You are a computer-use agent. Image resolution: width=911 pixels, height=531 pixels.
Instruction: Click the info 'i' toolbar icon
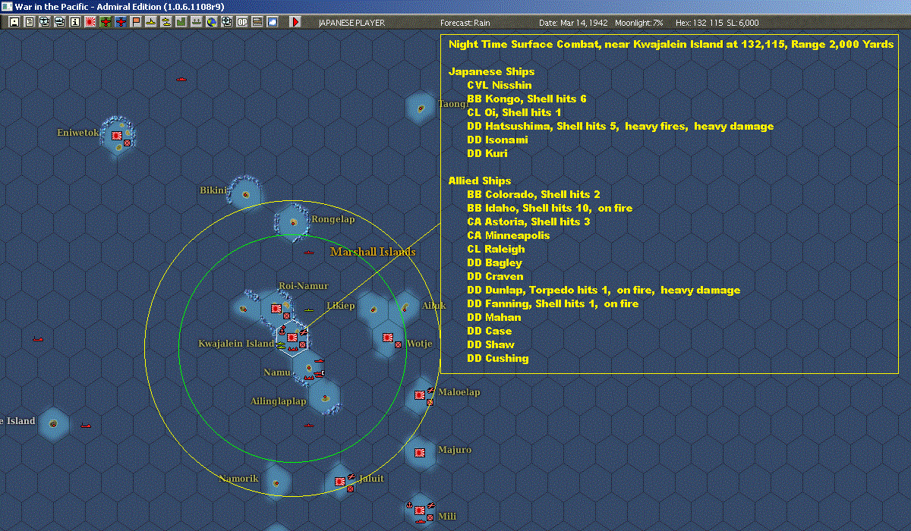click(74, 22)
